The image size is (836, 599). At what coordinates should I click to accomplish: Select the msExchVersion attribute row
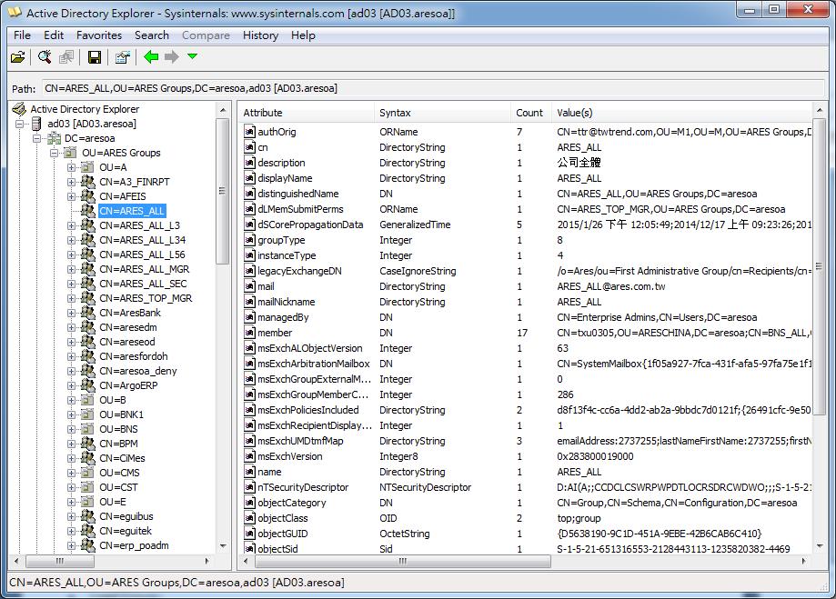pyautogui.click(x=527, y=456)
